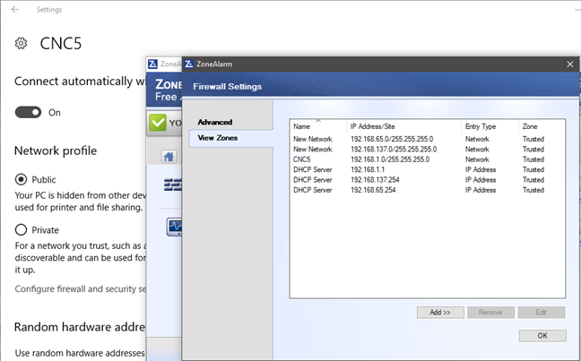Click the 192.168.1.0/255.255.255.0 address cell

click(x=390, y=159)
